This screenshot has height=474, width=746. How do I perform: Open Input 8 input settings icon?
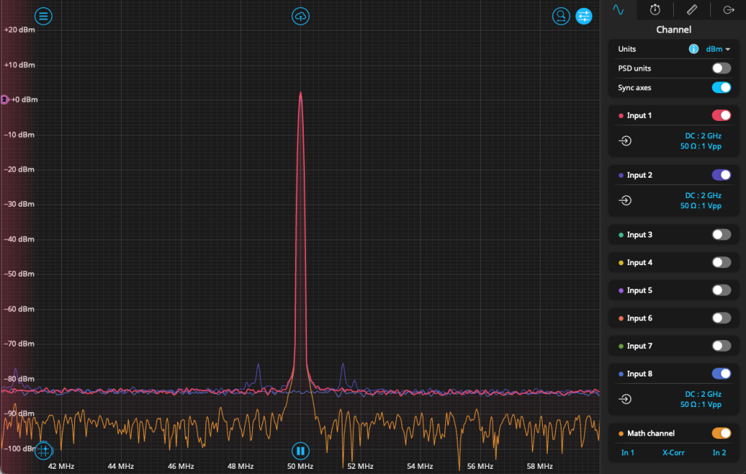[x=625, y=399]
